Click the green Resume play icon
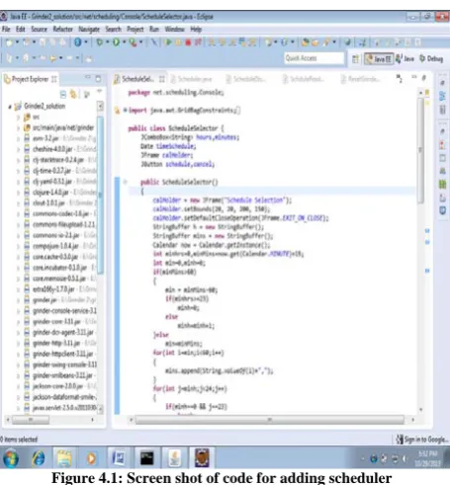450x485 pixels. (168, 42)
